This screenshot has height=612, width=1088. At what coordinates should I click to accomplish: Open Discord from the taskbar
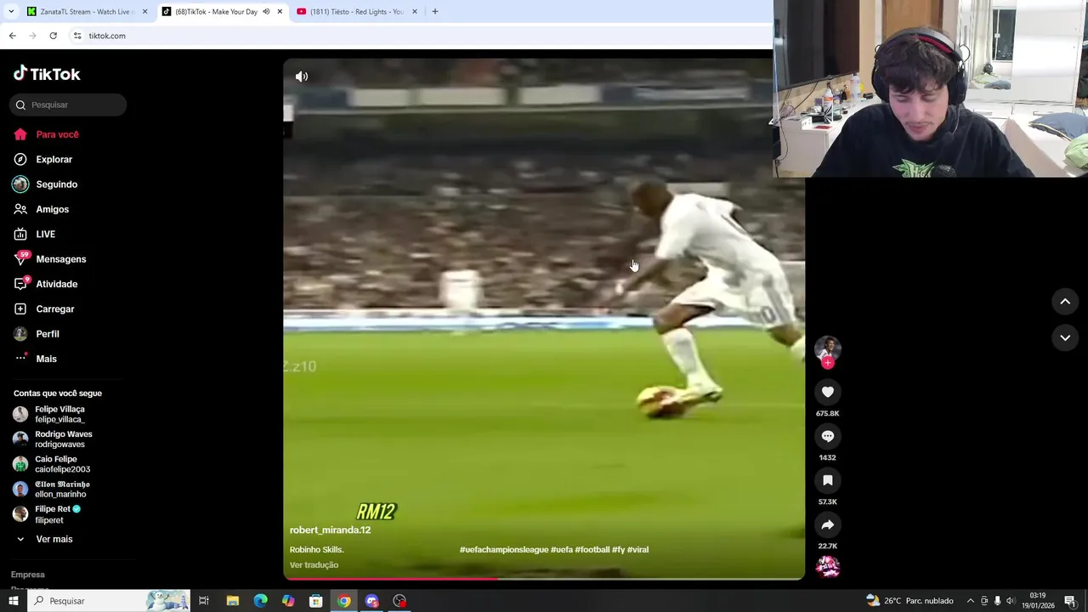[371, 601]
